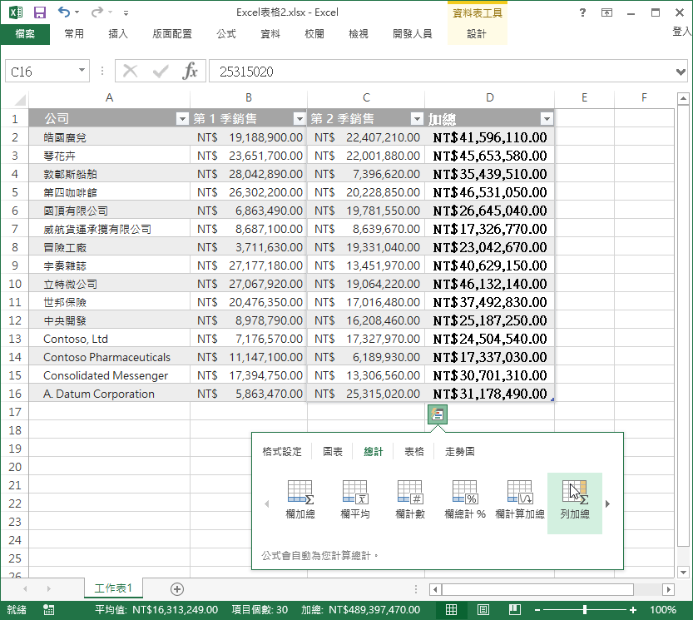Switch to the 資料 Data tab

(270, 34)
